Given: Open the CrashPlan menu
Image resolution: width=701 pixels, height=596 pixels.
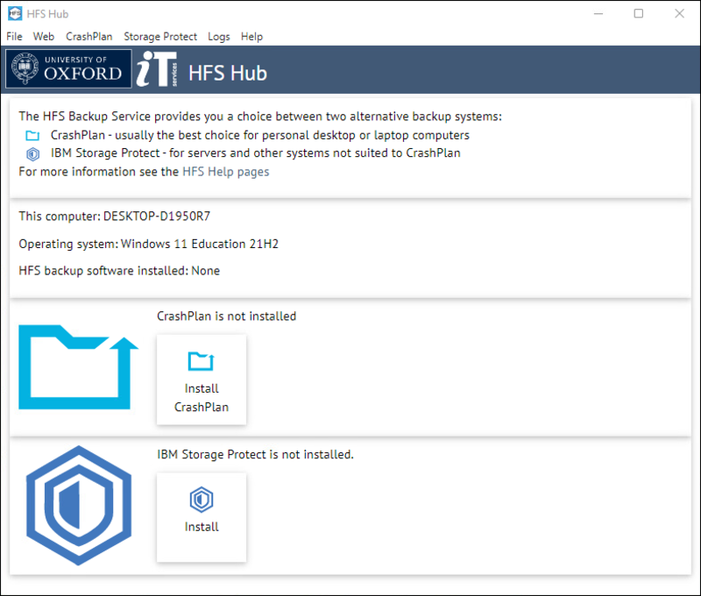Looking at the screenshot, I should pos(89,37).
